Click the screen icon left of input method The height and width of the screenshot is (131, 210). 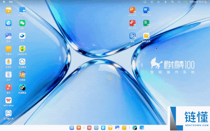(145, 2)
